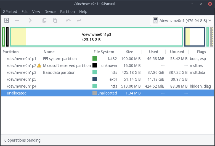Click the 'hidden, diag' flags cell
The image size is (215, 146).
200,86
